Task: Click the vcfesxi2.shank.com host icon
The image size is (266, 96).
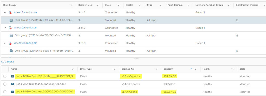Action: click(10, 28)
